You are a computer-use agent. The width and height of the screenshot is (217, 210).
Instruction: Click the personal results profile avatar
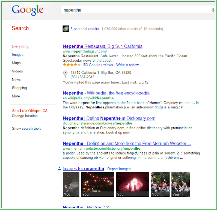click(66, 29)
